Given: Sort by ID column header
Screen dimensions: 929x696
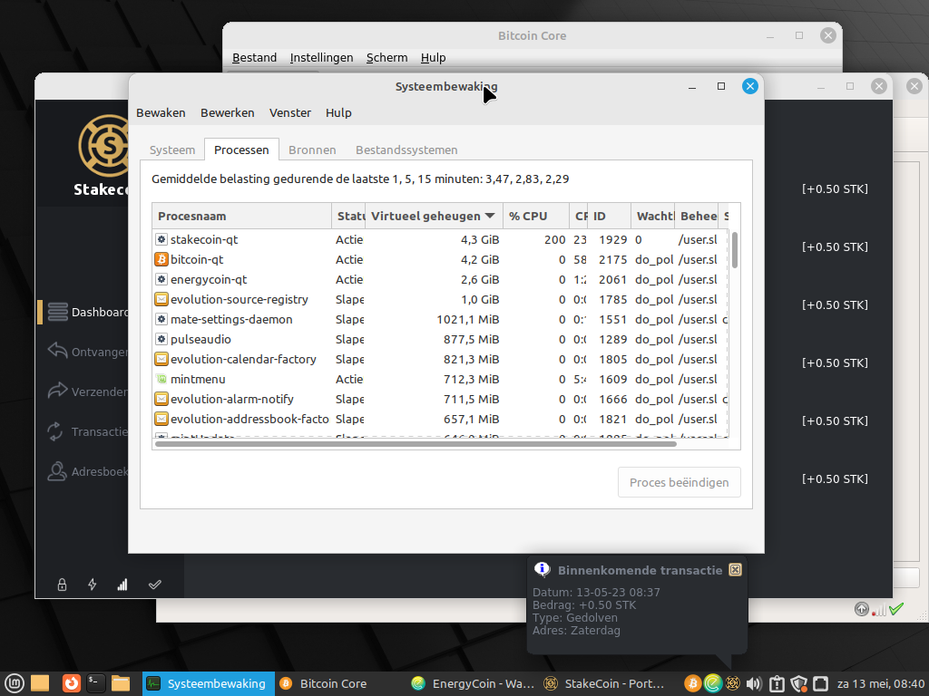Looking at the screenshot, I should tap(609, 216).
